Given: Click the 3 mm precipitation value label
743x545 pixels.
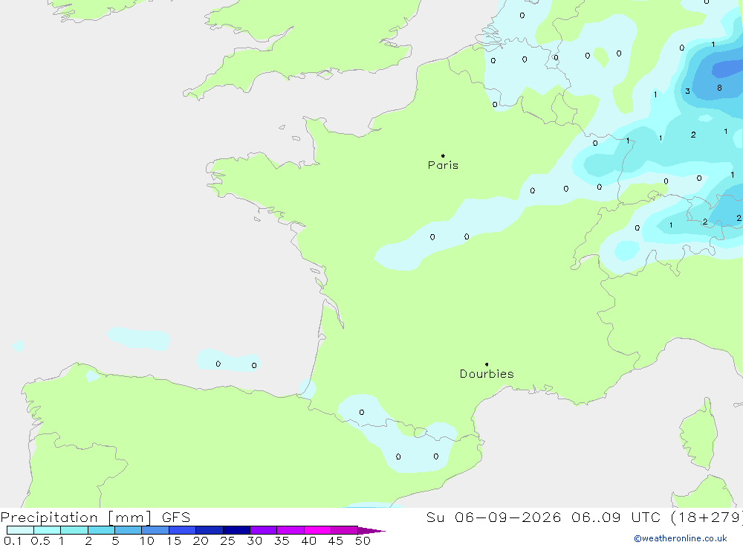Looking at the screenshot, I should click(687, 91).
